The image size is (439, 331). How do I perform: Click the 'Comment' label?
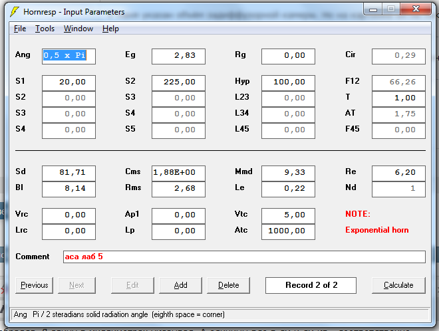point(33,257)
